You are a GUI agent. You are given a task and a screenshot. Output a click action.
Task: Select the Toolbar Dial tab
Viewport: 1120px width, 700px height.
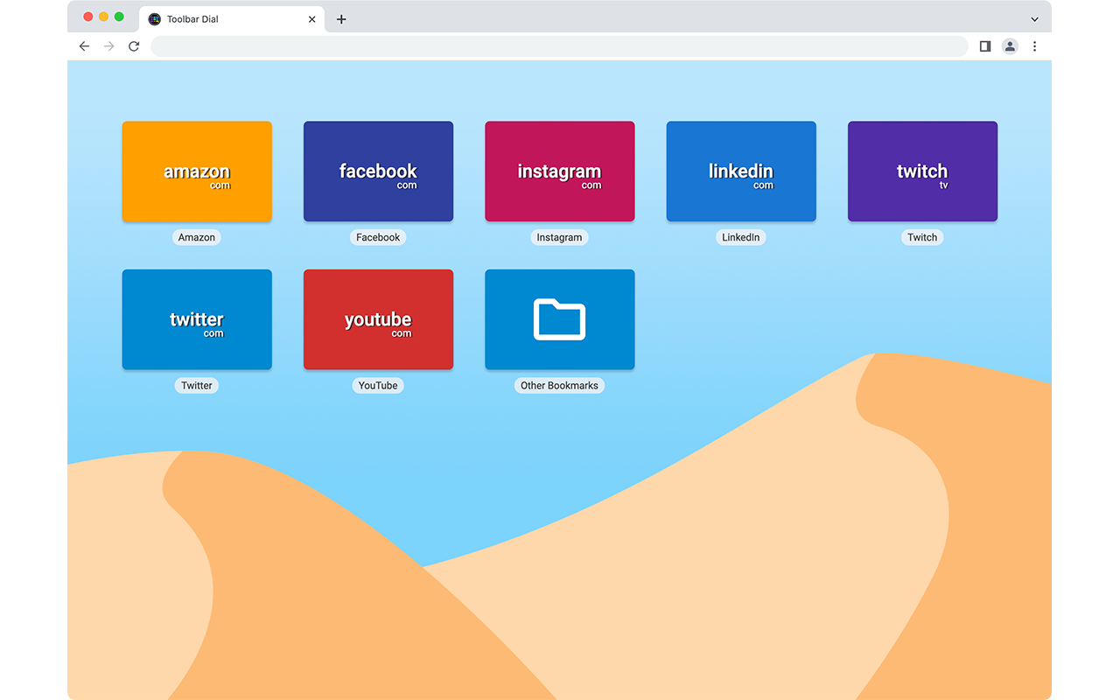[x=232, y=19]
